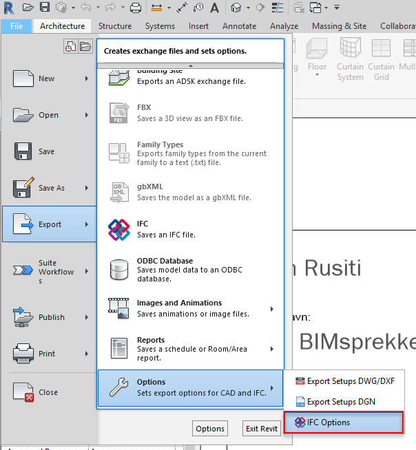
Task: Click the Exit Revit button
Action: (x=262, y=429)
